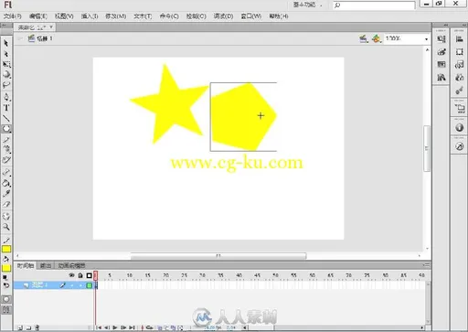Open the Modify (M) menu

pyautogui.click(x=116, y=16)
